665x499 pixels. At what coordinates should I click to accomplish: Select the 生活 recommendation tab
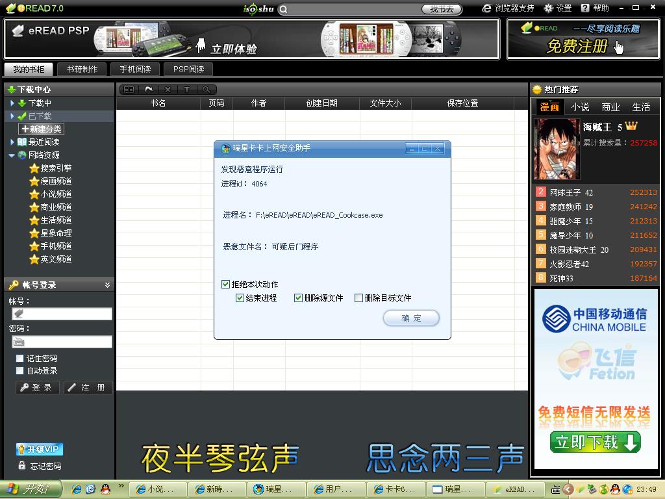coord(641,107)
